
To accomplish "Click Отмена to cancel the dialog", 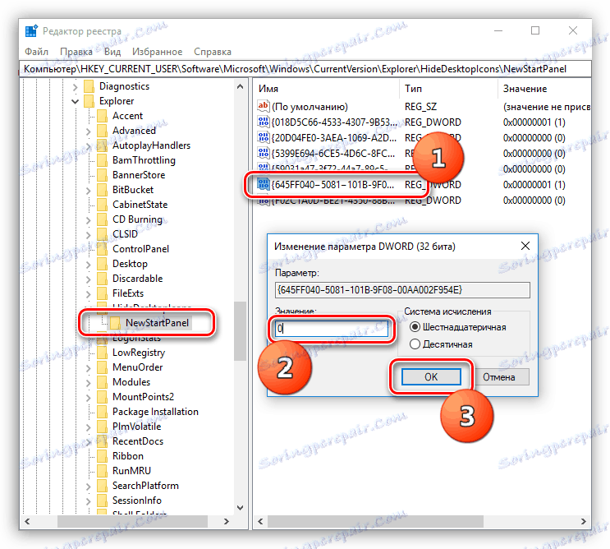I will [499, 377].
